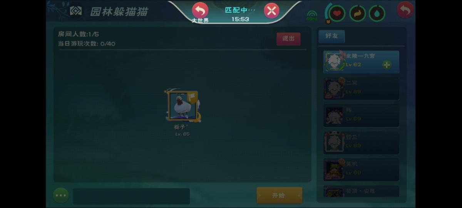This screenshot has height=208, width=462.
Task: Open chat with the green three-dots icon
Action: click(x=61, y=196)
